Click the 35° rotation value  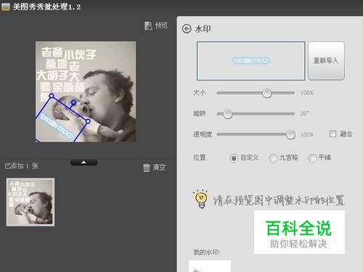point(304,113)
